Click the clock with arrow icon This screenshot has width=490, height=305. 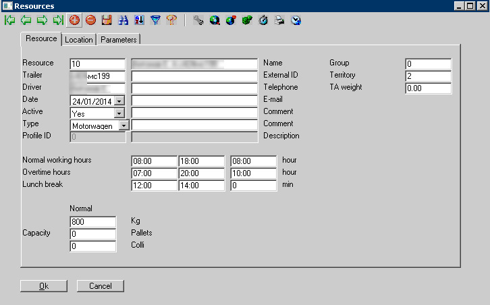[296, 20]
